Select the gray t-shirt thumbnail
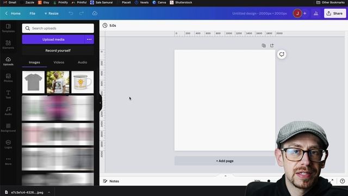Image resolution: width=348 pixels, height=196 pixels. point(33,82)
